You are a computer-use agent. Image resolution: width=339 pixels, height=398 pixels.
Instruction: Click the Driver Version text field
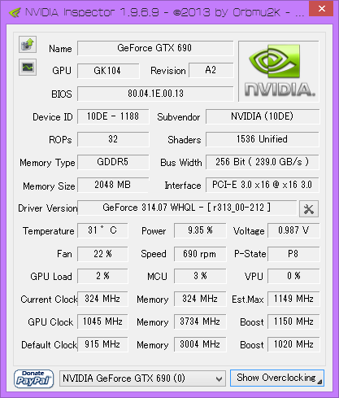187,208
